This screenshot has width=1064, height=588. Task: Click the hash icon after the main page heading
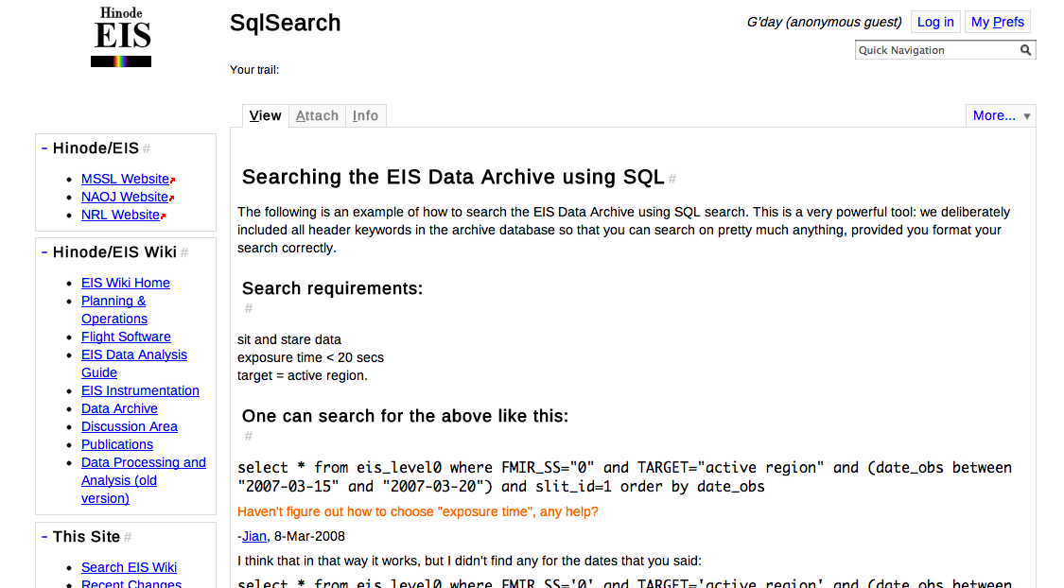coord(672,179)
